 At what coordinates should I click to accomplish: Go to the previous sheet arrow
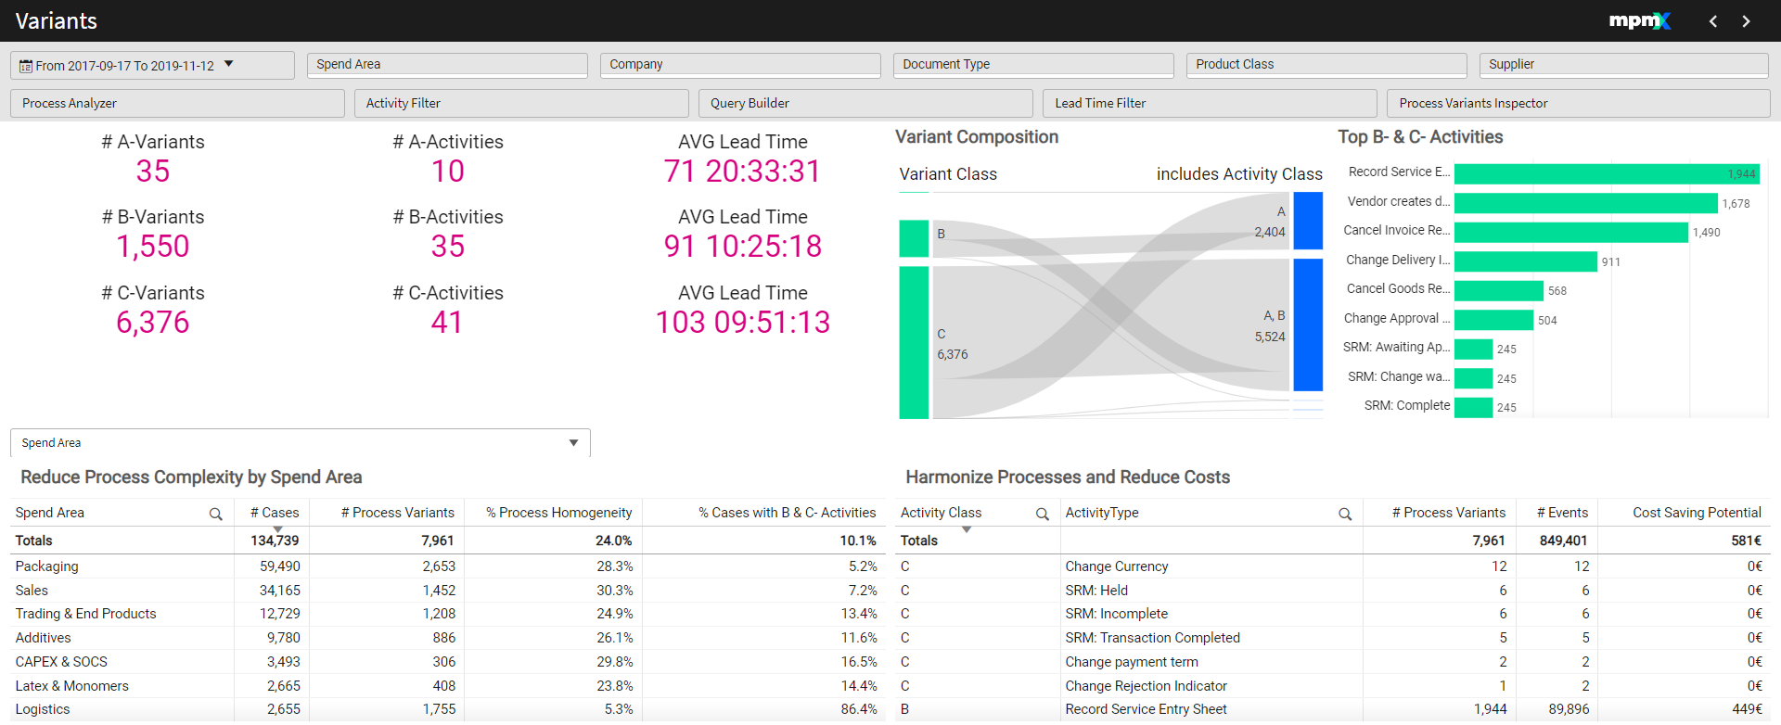tap(1713, 21)
